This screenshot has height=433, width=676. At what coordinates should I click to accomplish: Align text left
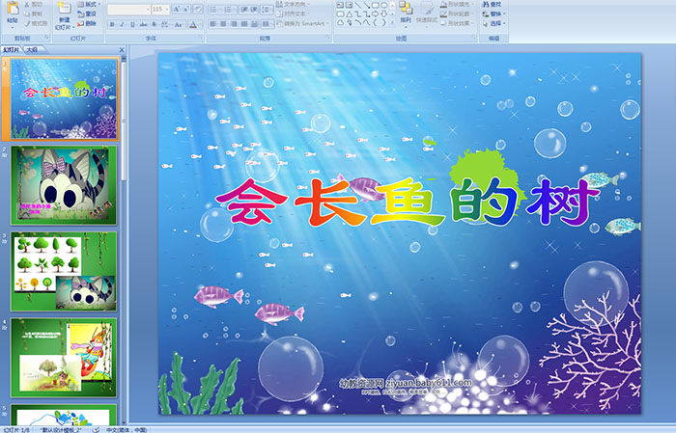click(x=213, y=24)
